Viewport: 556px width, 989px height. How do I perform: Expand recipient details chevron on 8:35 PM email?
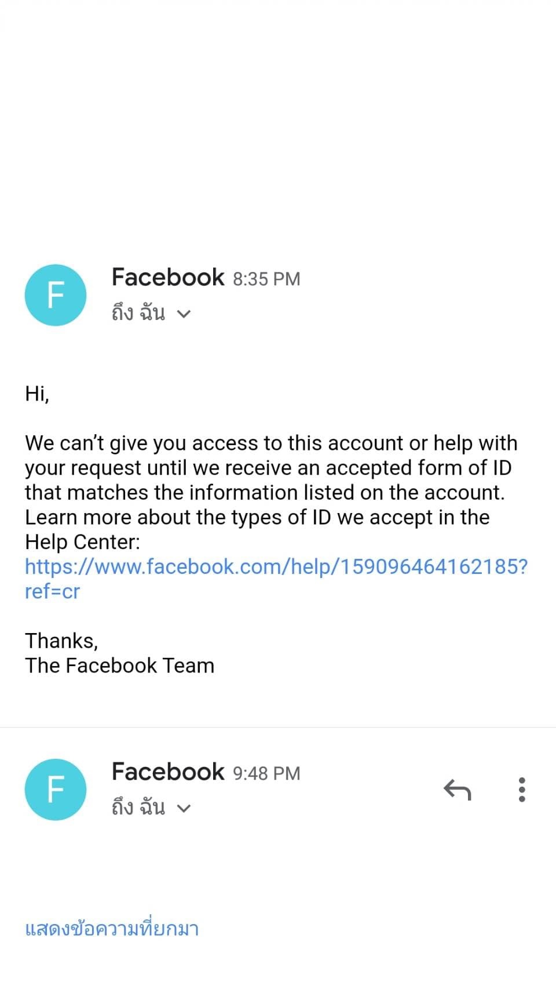pyautogui.click(x=184, y=314)
